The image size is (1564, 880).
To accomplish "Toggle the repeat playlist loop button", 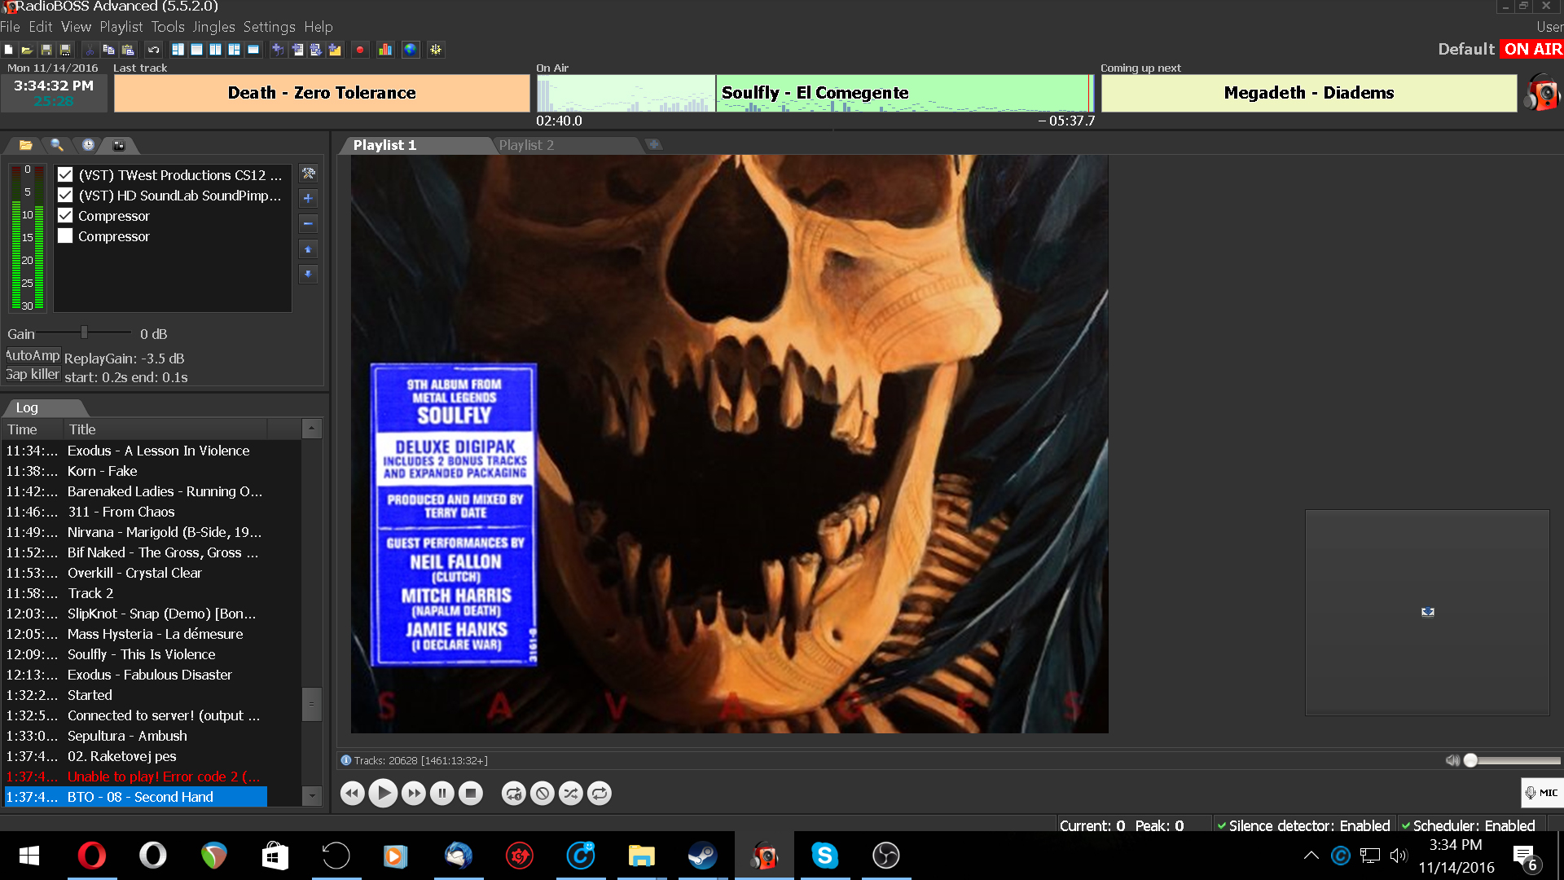I will pyautogui.click(x=600, y=793).
